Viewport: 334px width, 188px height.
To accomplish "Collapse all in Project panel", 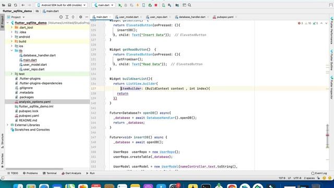I will pos(73,17).
